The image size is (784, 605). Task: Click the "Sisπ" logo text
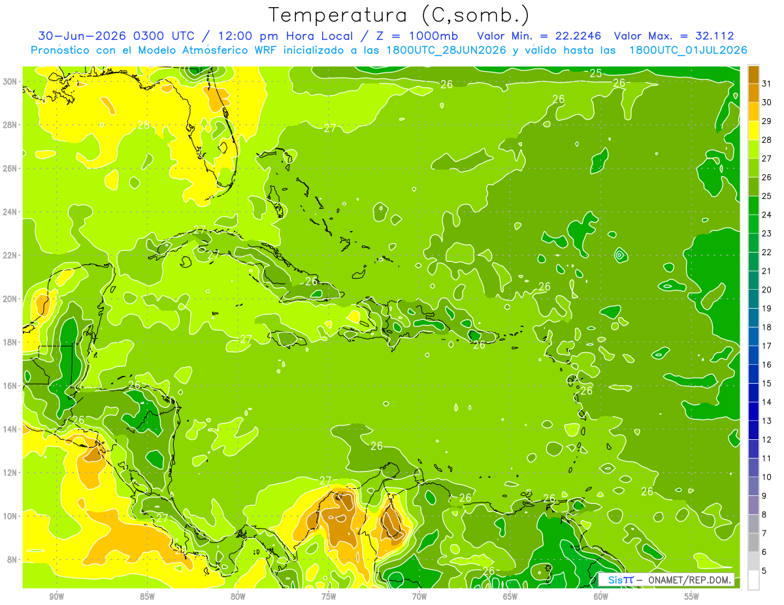click(x=621, y=580)
